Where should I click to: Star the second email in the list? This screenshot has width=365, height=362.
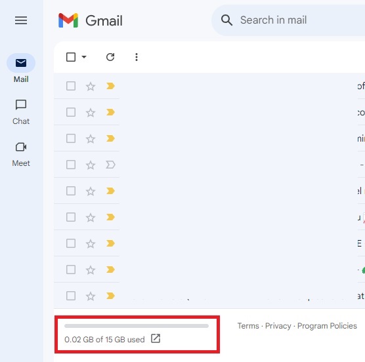[x=91, y=113]
